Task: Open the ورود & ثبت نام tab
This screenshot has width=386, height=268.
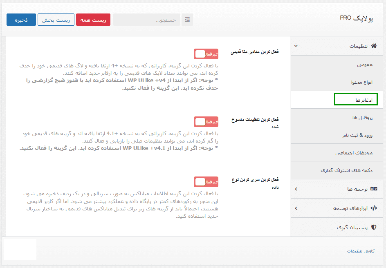Action: tap(337, 135)
